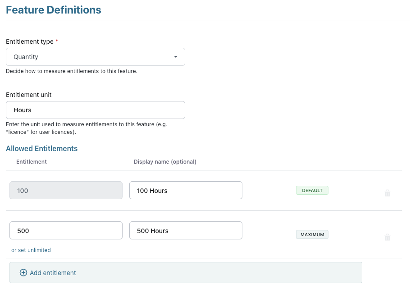Screen dimensions: 410x289
Task: Click the Feature Definitions heading
Action: click(54, 10)
